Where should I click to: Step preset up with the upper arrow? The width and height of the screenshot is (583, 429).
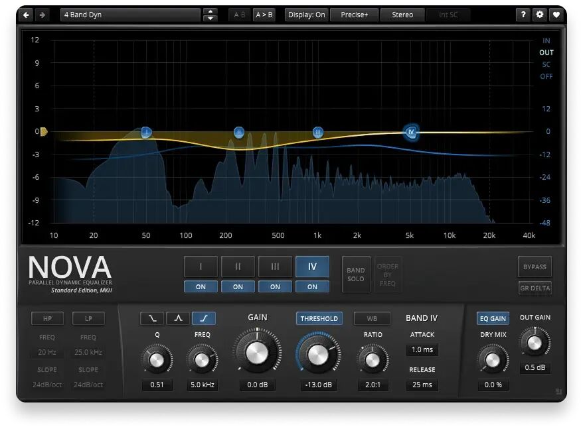[x=210, y=11]
